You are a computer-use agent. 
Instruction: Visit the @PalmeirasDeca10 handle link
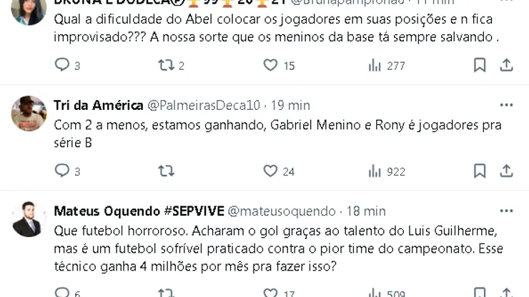pyautogui.click(x=204, y=106)
